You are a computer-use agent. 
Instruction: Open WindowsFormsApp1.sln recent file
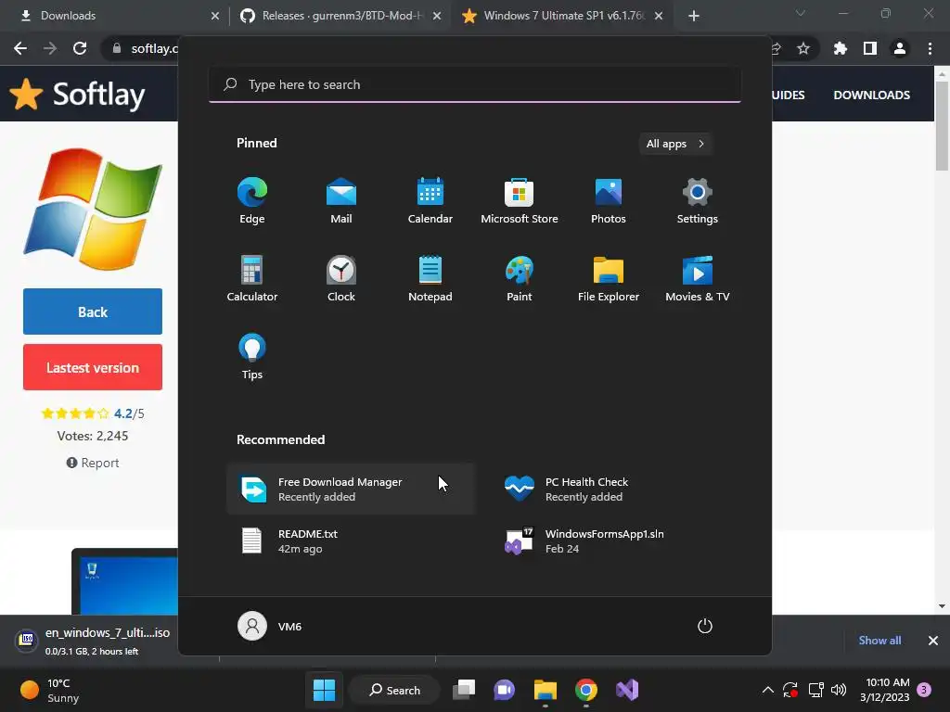point(618,541)
